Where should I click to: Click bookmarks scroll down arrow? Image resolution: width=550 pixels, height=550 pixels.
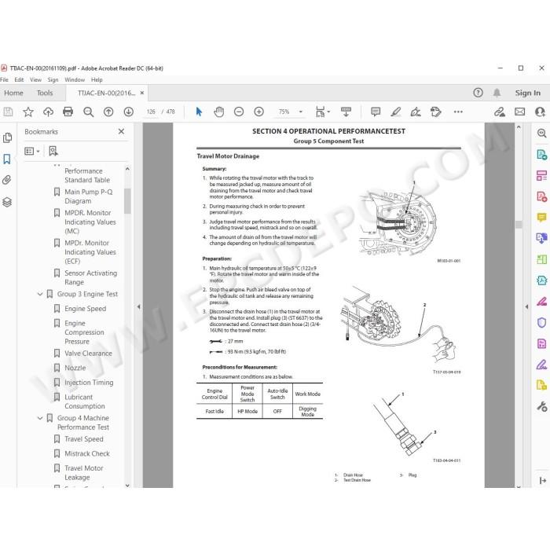tap(127, 486)
